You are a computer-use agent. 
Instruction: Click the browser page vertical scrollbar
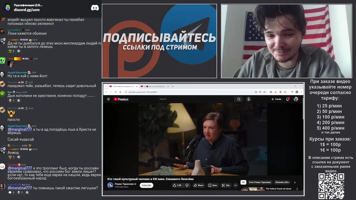pyautogui.click(x=303, y=108)
